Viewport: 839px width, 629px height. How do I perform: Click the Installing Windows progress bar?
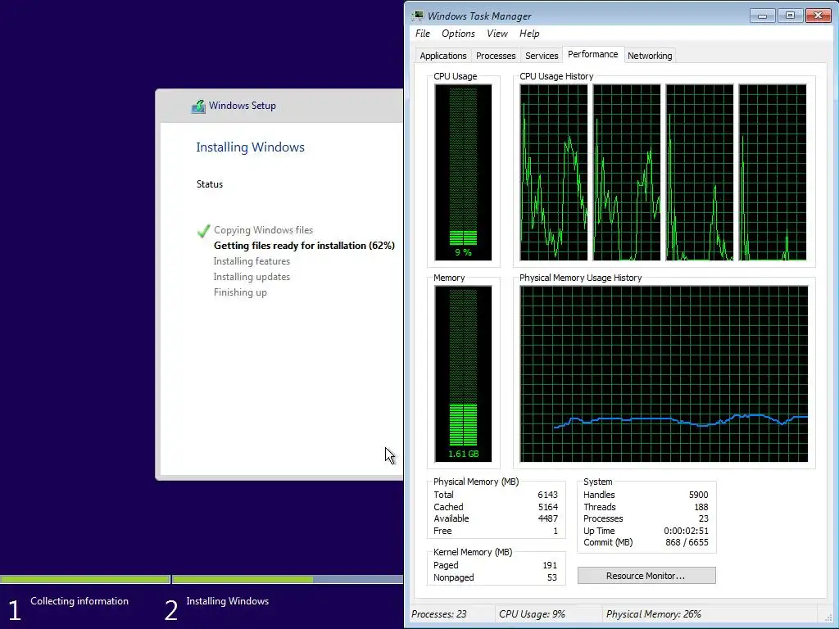[x=288, y=579]
